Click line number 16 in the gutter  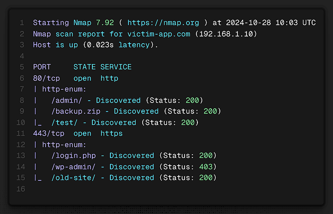coord(20,189)
